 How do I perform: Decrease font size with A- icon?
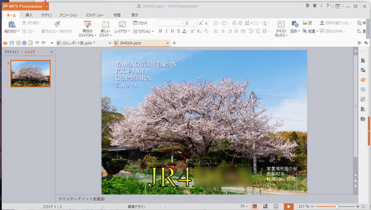pyautogui.click(x=206, y=23)
